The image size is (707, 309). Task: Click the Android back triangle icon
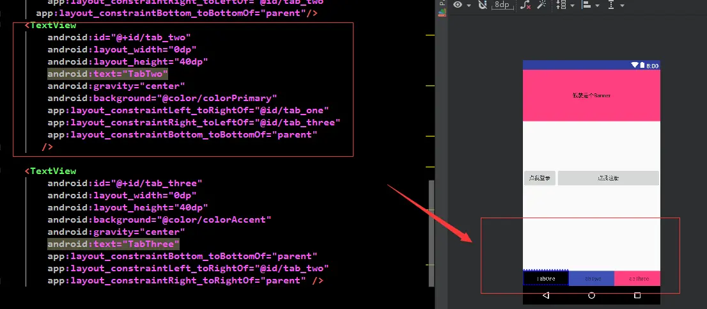[545, 296]
